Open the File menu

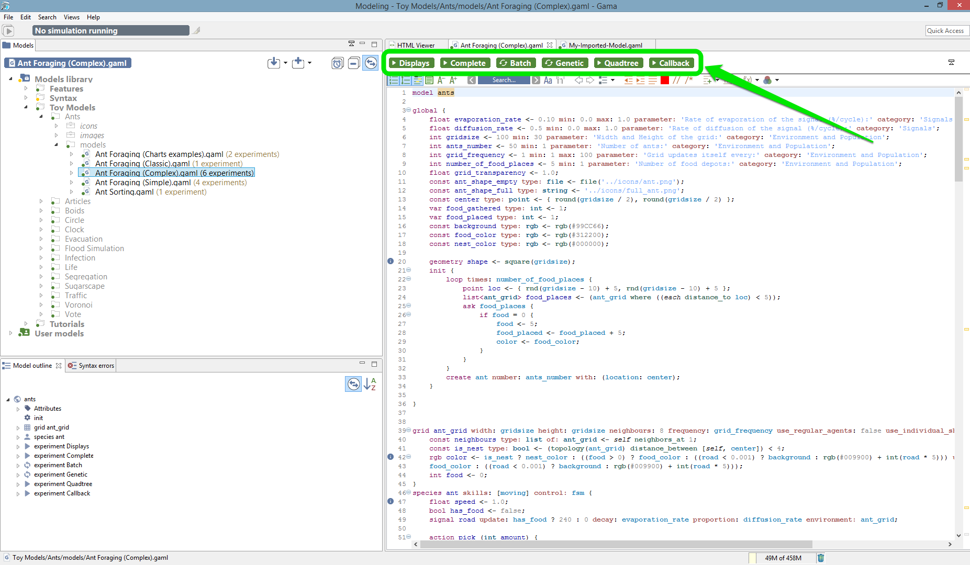pyautogui.click(x=8, y=17)
